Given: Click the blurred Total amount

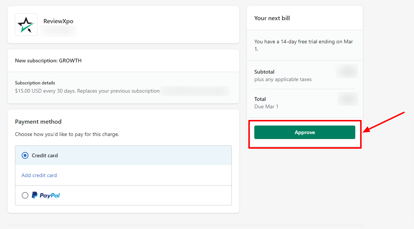Looking at the screenshot, I should click(x=347, y=99).
